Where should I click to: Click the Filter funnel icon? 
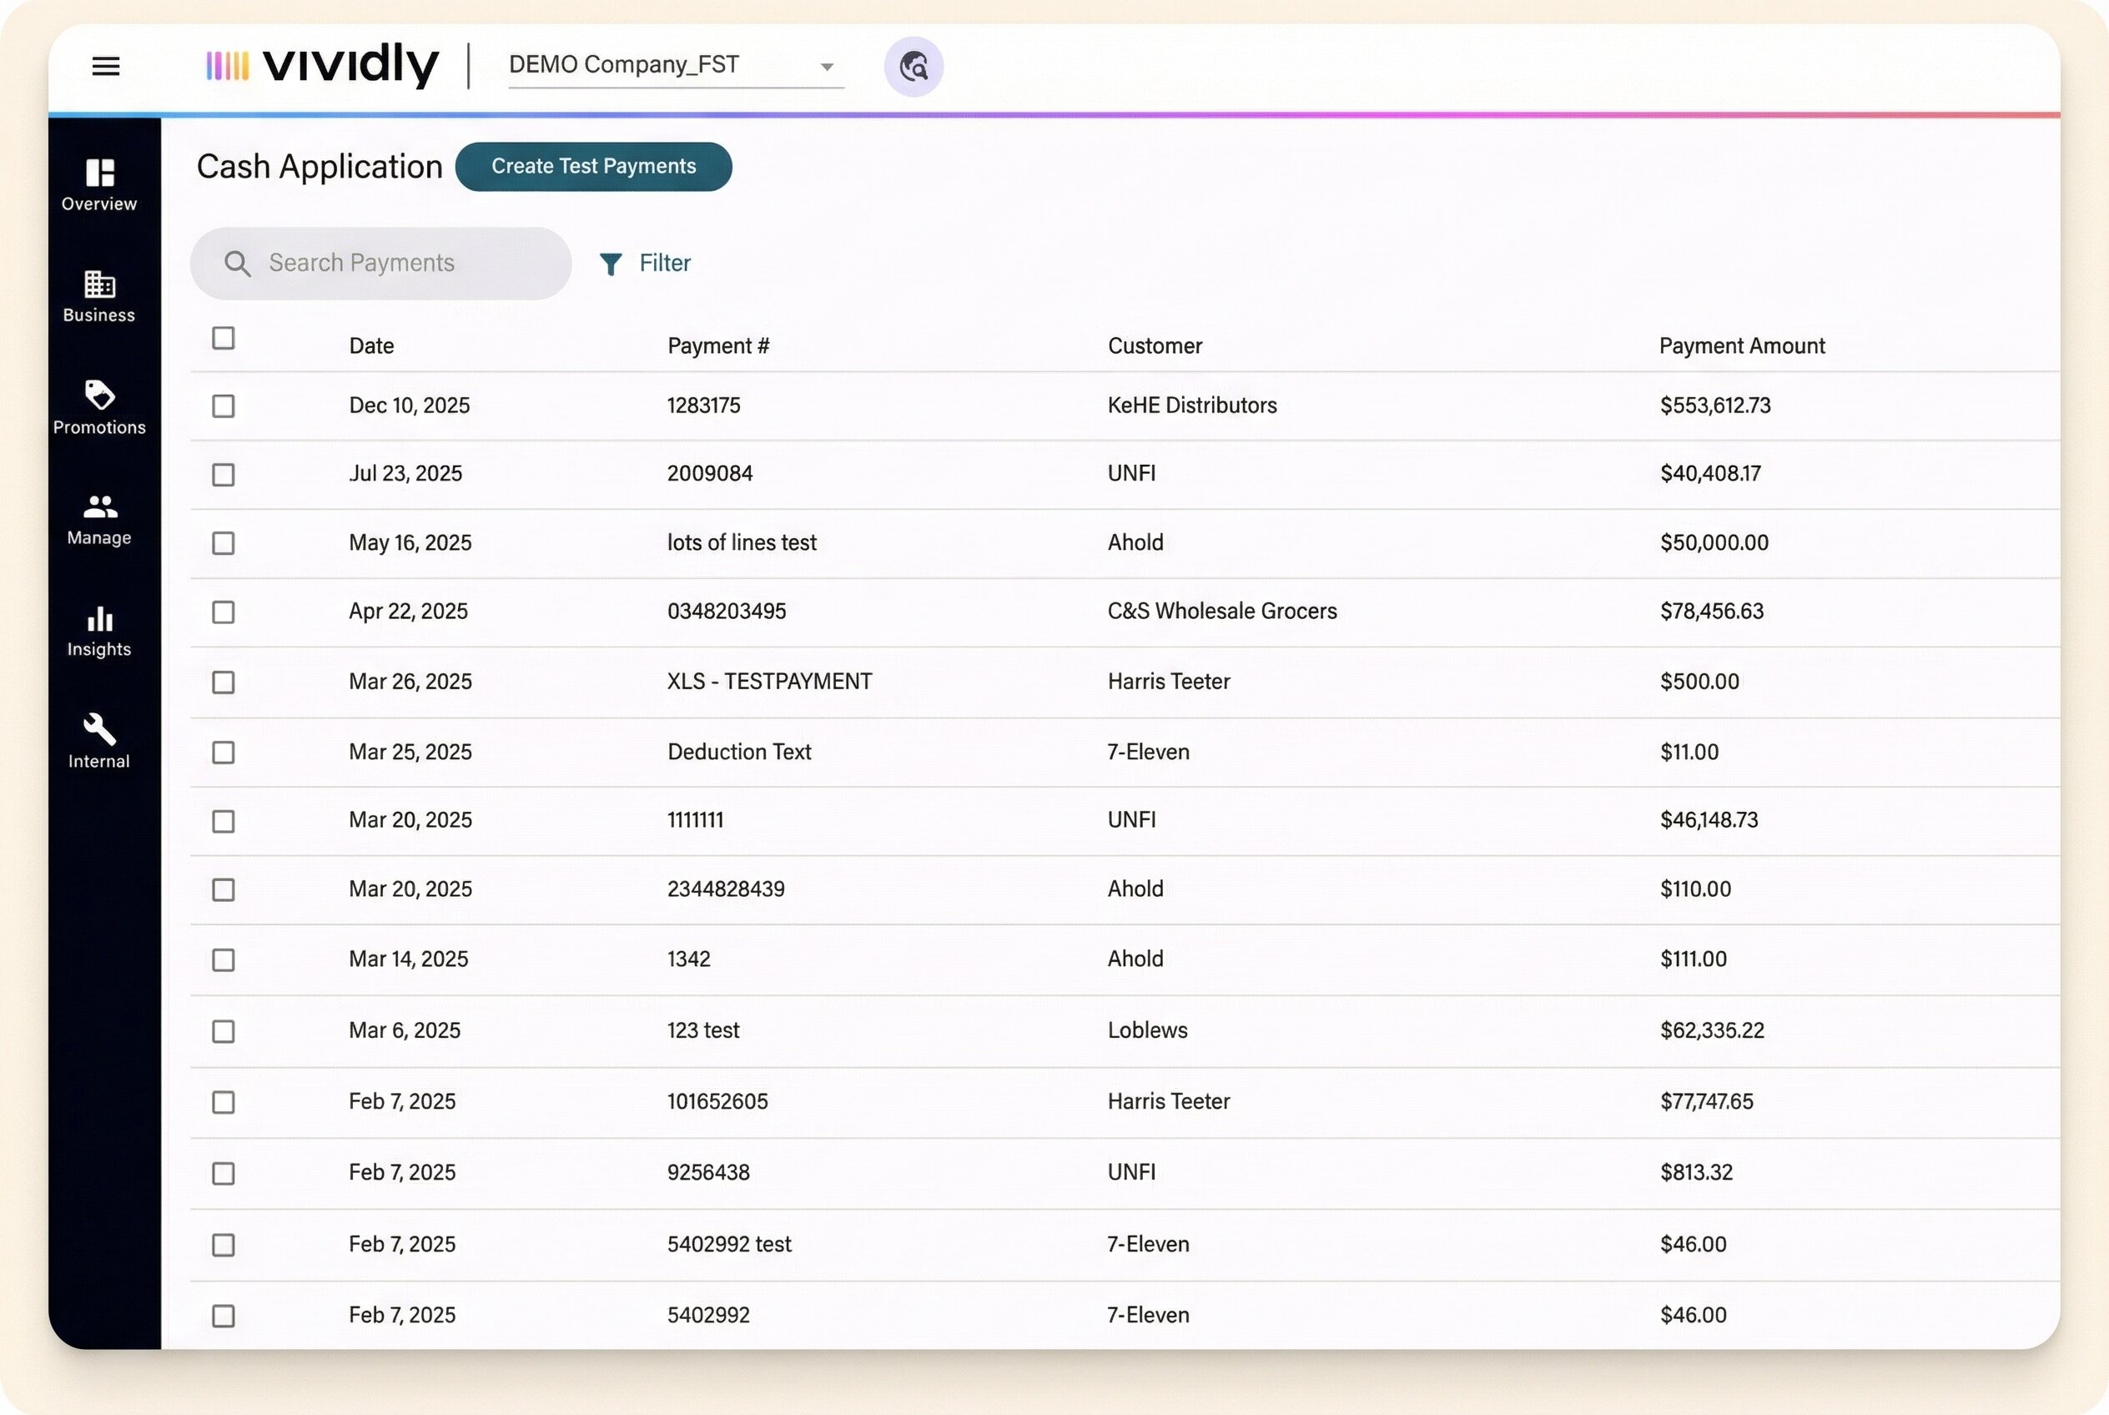click(611, 264)
